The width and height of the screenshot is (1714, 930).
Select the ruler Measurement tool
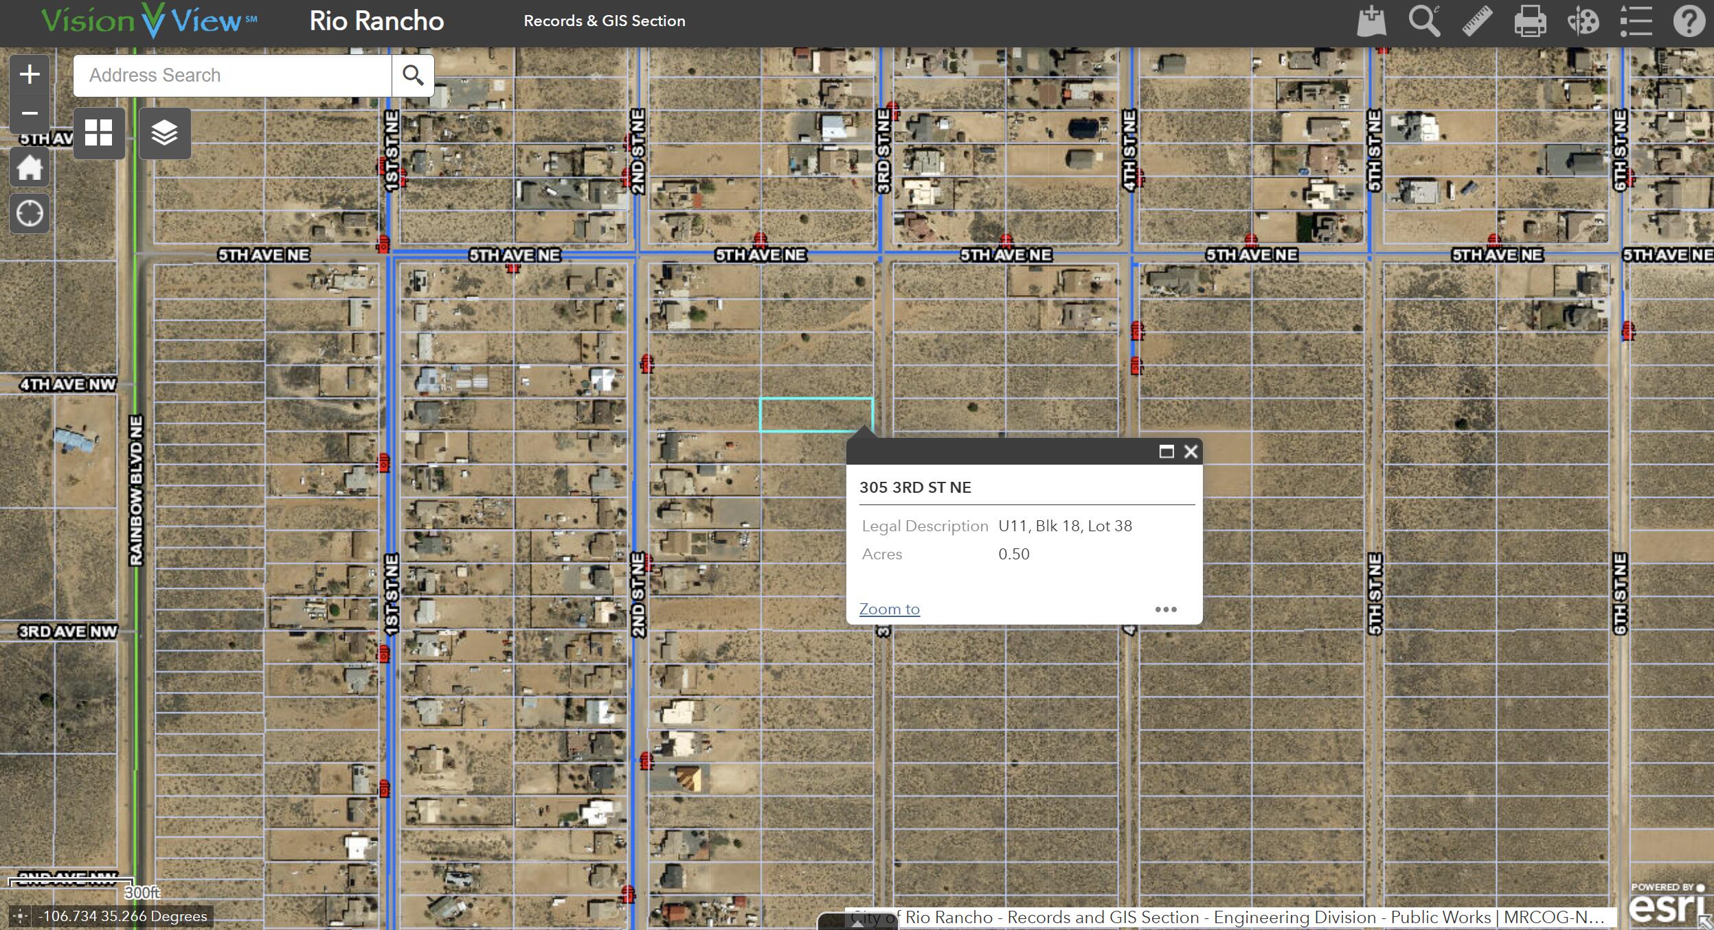coord(1477,21)
